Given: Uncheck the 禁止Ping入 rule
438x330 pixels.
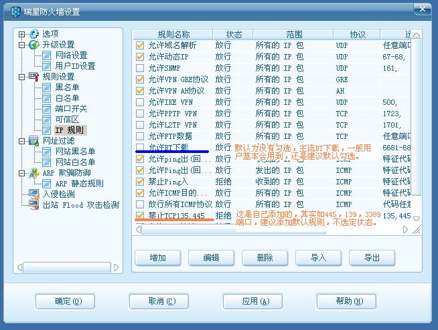Looking at the screenshot, I should (140, 182).
